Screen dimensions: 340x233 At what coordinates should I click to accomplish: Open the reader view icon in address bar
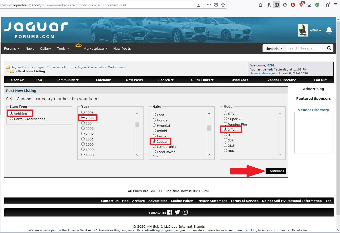pyautogui.click(x=199, y=5)
